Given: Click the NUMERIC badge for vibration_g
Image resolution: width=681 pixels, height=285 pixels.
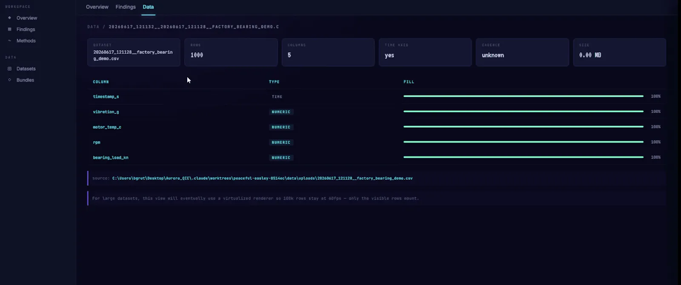Looking at the screenshot, I should 281,112.
